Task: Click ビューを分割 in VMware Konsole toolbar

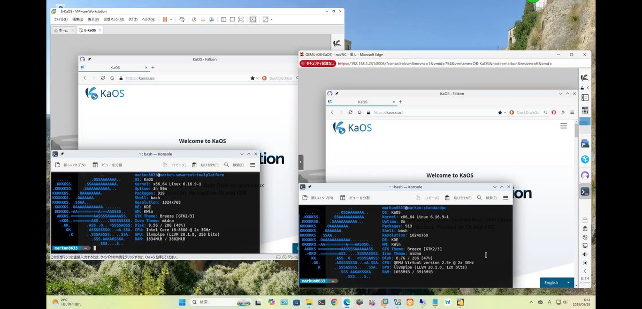Action: pos(108,165)
